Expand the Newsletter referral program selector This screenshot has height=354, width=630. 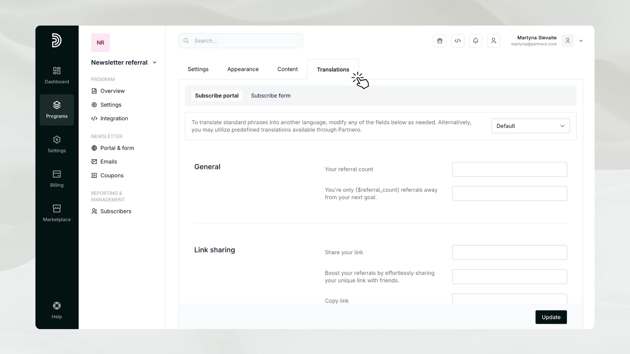[x=155, y=62]
